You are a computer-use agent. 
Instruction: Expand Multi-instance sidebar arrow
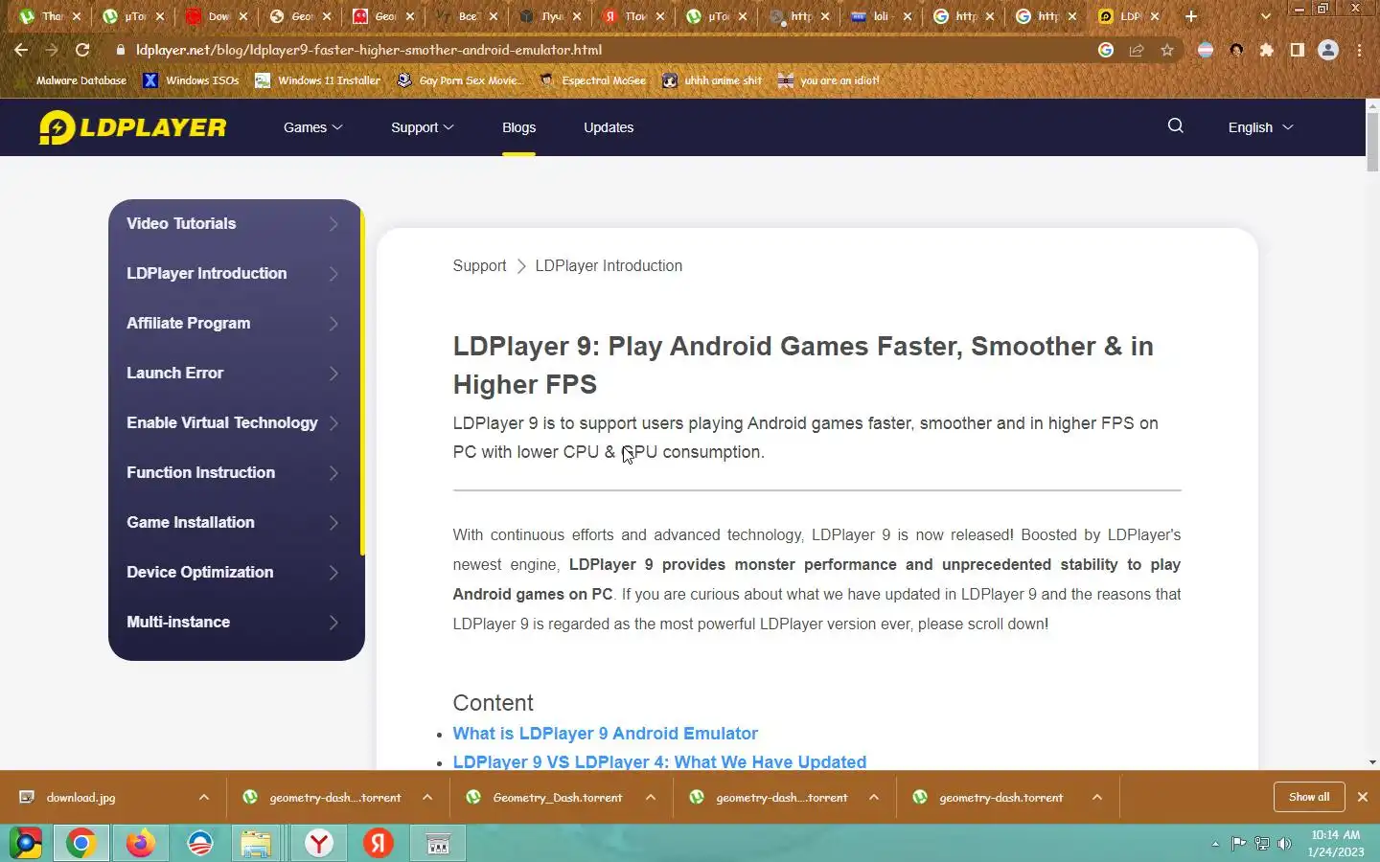point(333,623)
